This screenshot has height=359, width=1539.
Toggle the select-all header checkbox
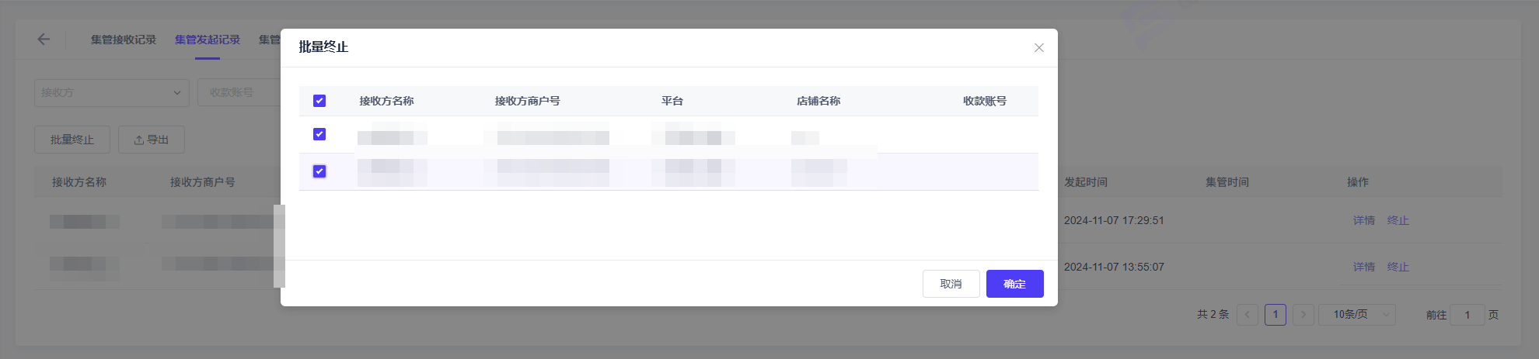(x=319, y=101)
